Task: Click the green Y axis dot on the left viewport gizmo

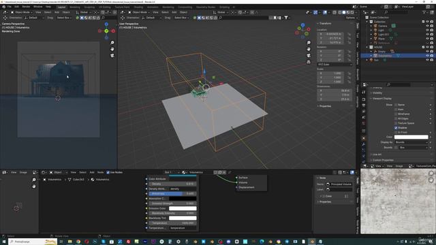Action: (106, 31)
